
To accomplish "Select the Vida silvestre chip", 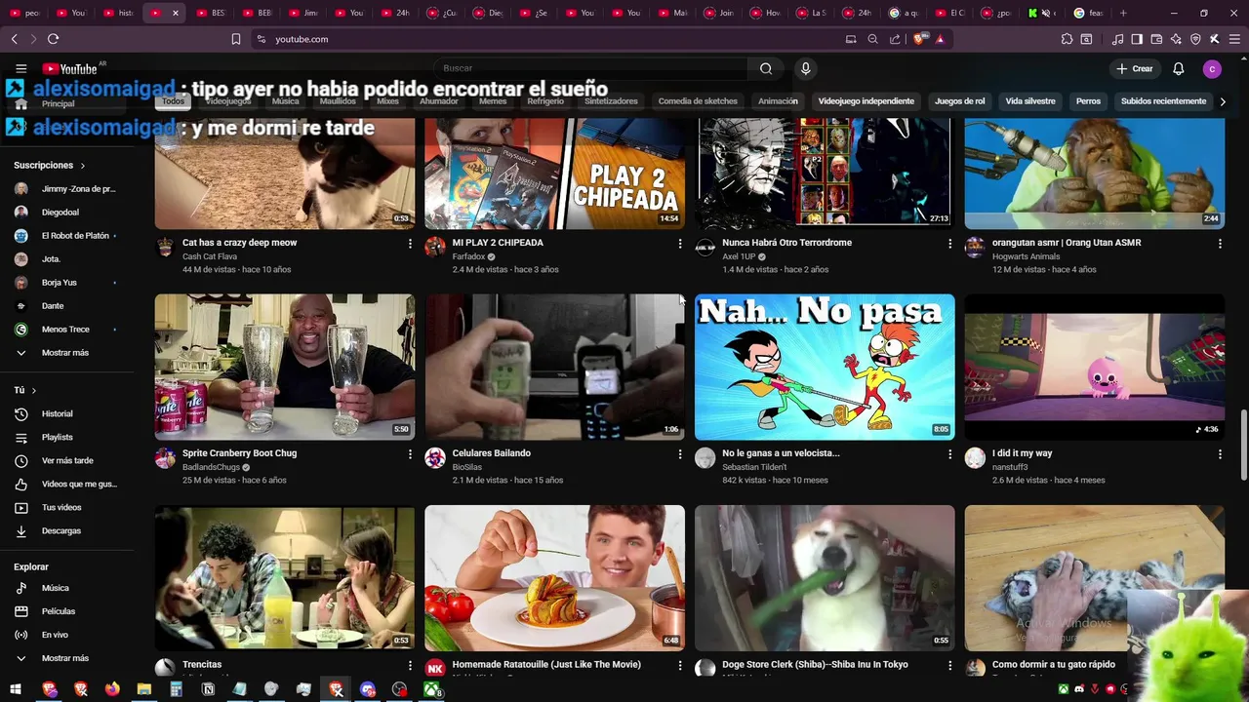I will [x=1030, y=101].
